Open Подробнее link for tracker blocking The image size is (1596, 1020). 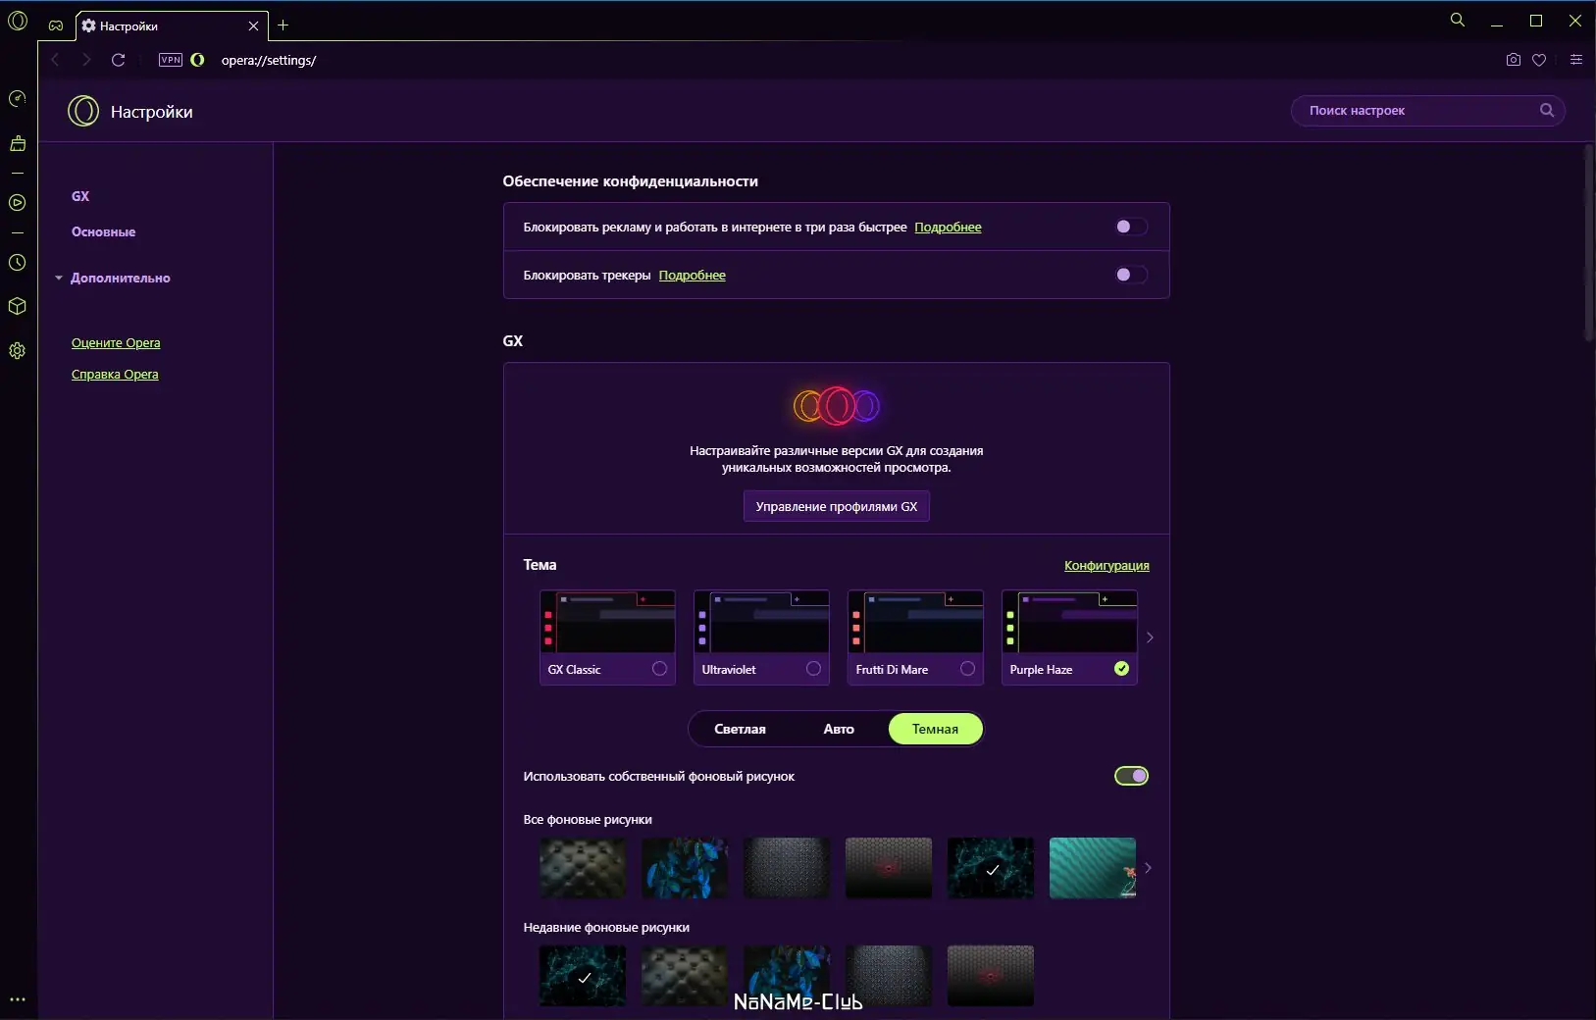pyautogui.click(x=692, y=276)
